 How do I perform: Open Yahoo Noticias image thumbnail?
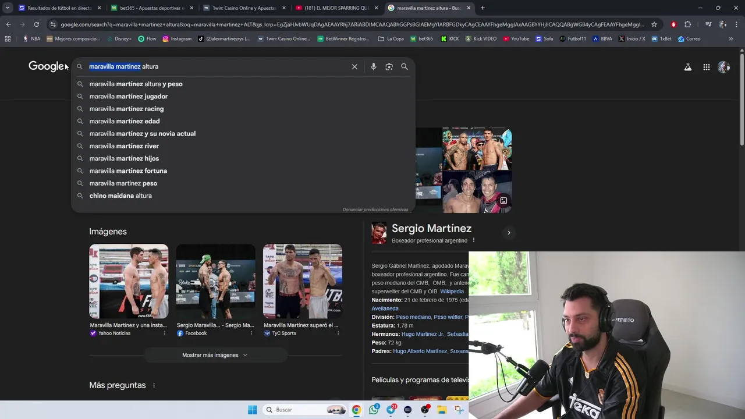click(x=129, y=281)
